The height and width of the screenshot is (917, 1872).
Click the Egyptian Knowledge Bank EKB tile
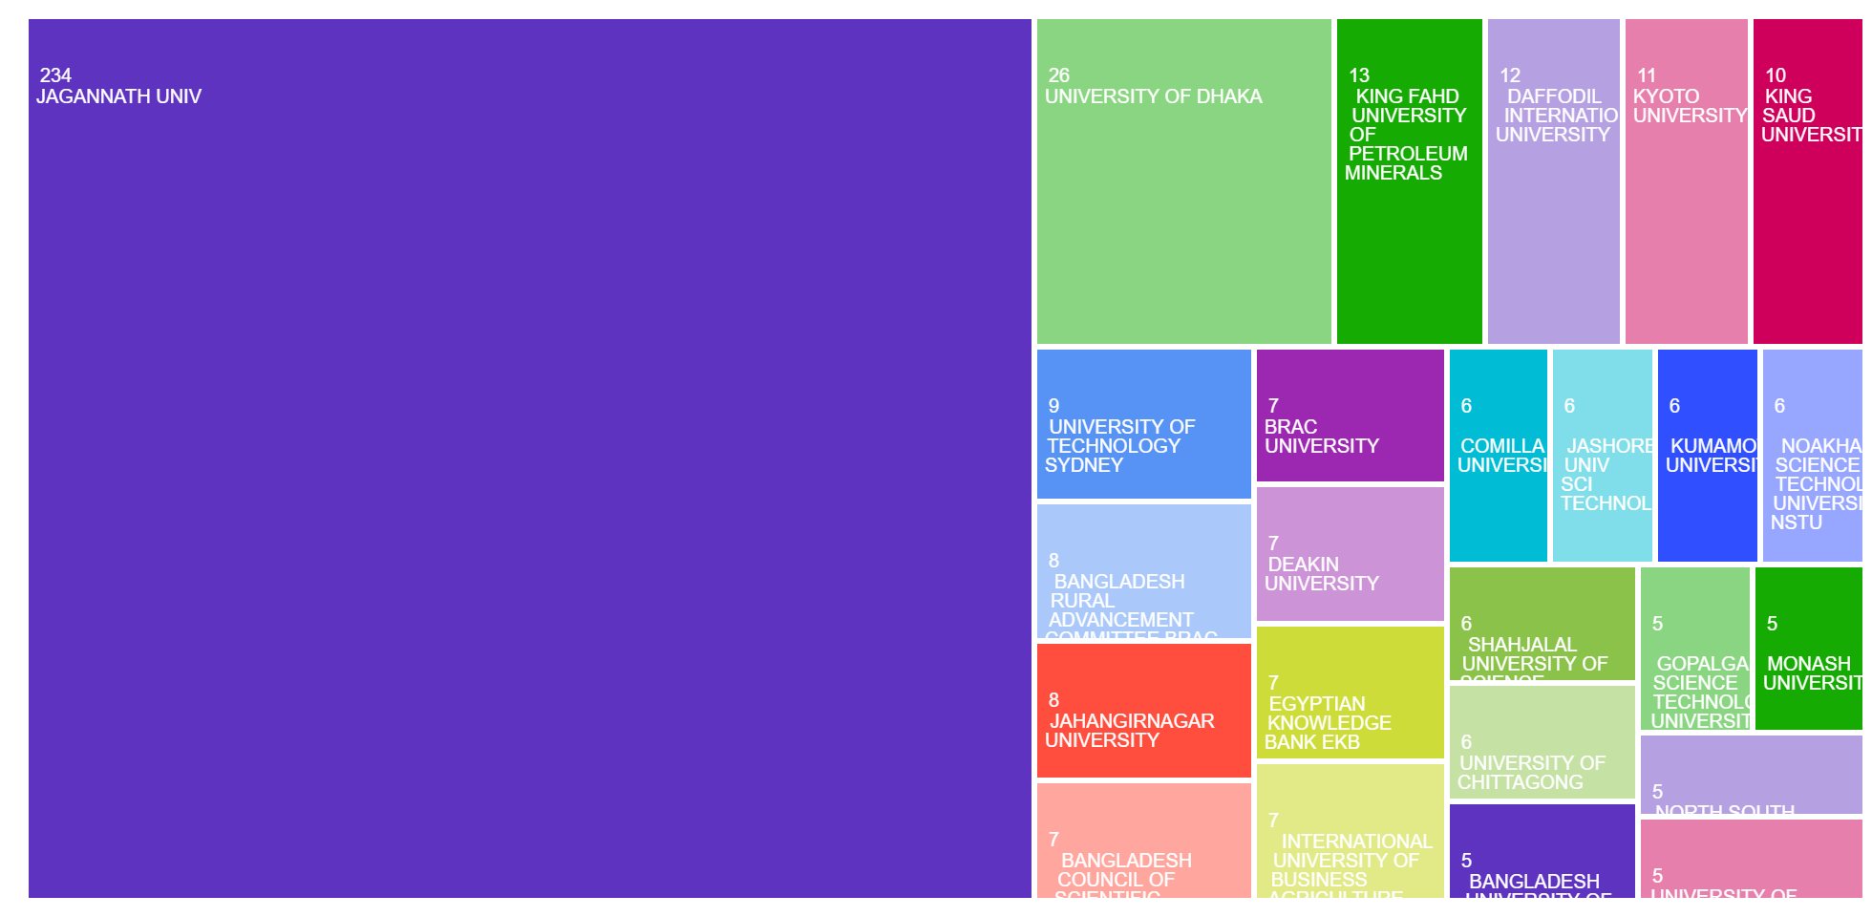pos(1350,693)
